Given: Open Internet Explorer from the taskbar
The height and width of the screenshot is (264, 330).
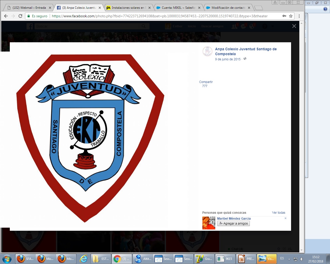Looking at the screenshot, I should pos(84,259).
